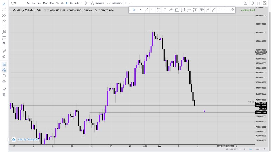Click the trash icon to remove drawings
Viewport: 271px width, 152px height.
tap(4, 95)
